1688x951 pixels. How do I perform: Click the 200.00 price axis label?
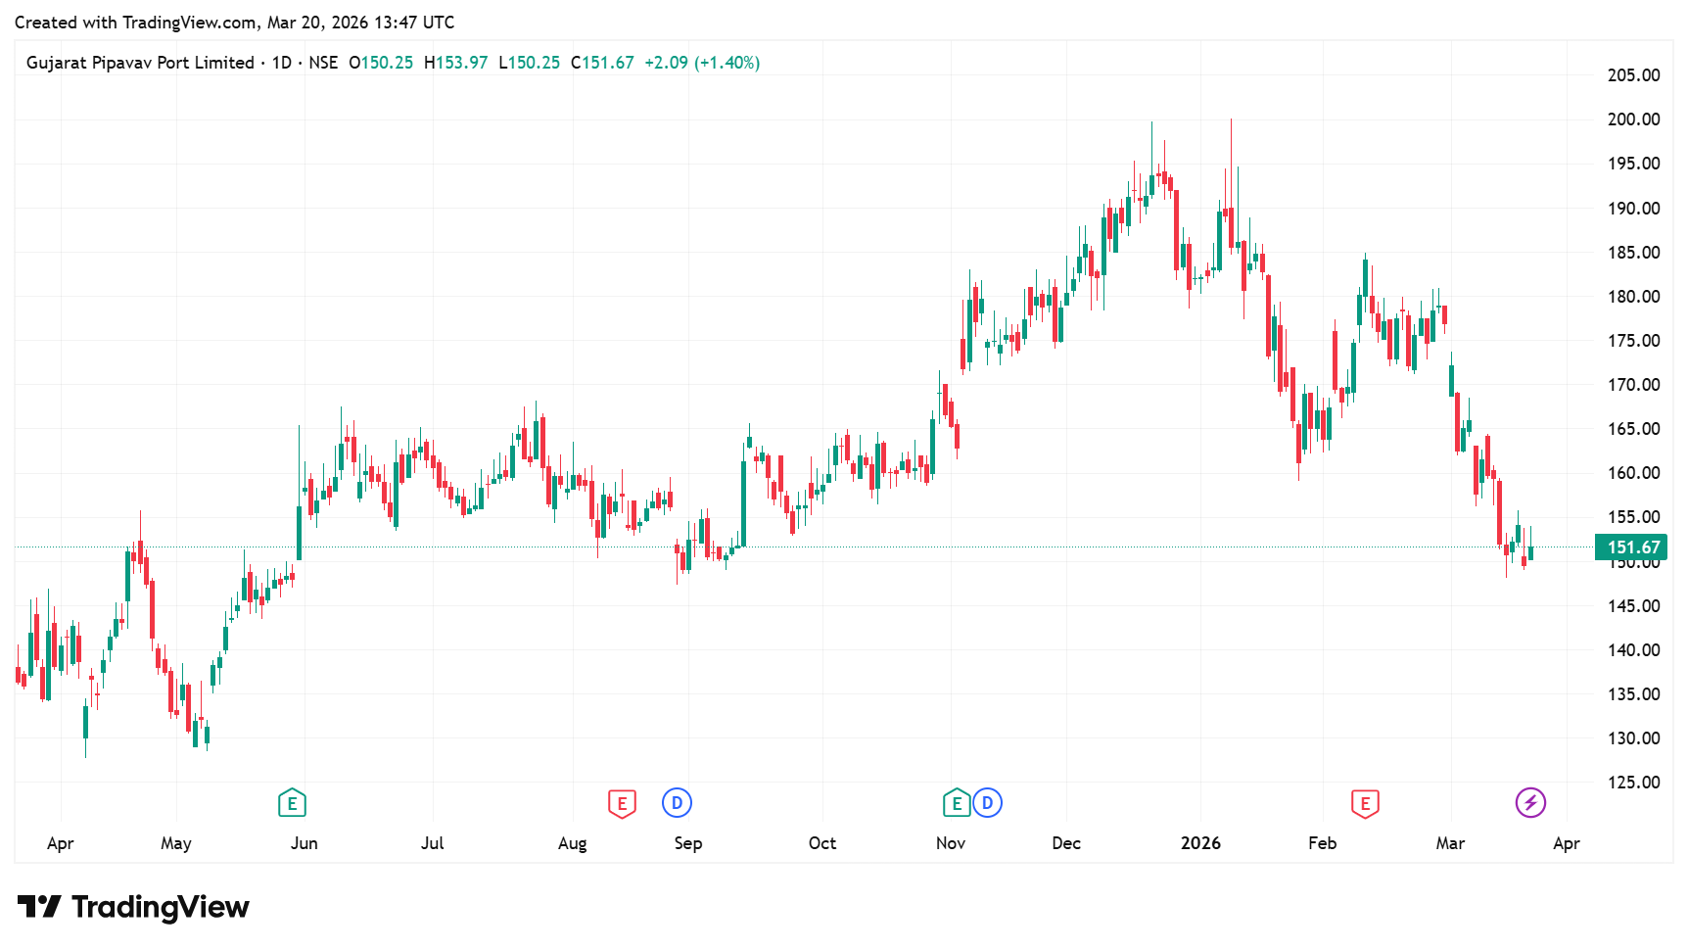pos(1633,119)
